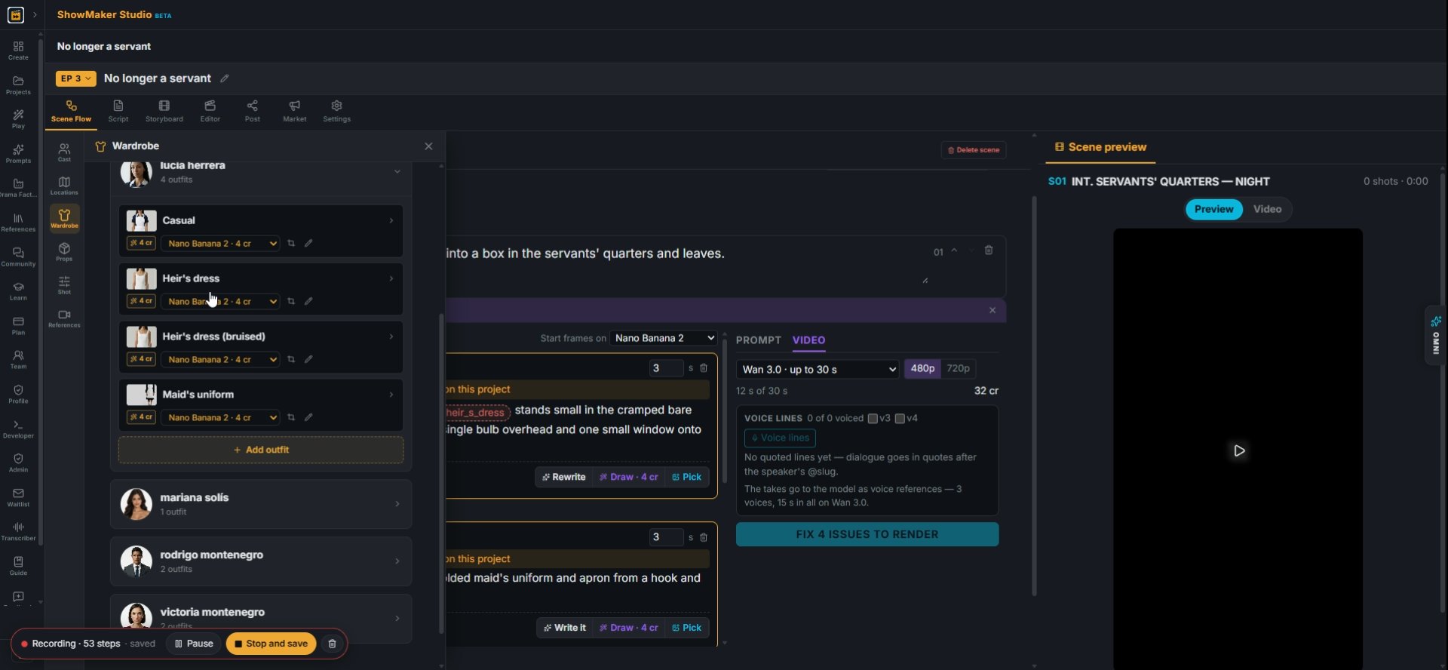
Task: Switch scene preview to Preview mode
Action: [1213, 209]
